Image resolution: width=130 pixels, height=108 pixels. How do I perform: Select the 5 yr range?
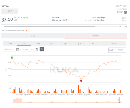point(80,43)
